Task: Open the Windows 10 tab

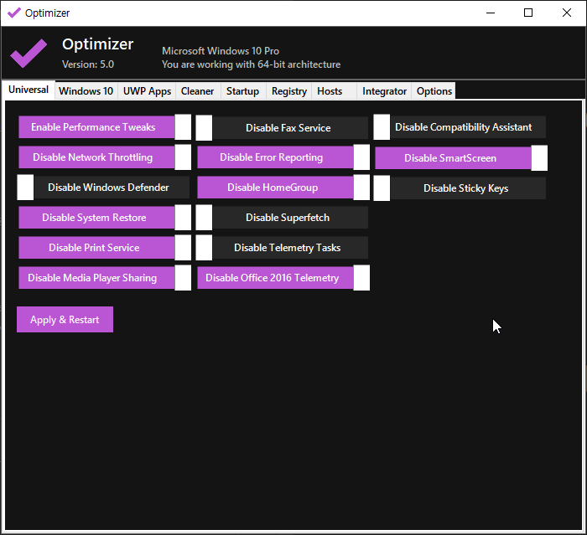Action: click(86, 91)
